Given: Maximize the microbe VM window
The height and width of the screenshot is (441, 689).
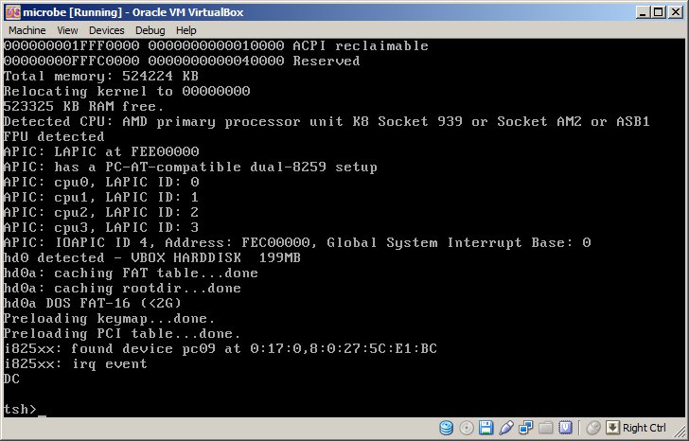Looking at the screenshot, I should (x=659, y=12).
